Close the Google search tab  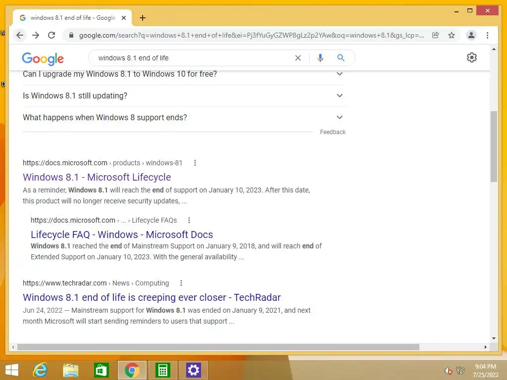(x=123, y=18)
